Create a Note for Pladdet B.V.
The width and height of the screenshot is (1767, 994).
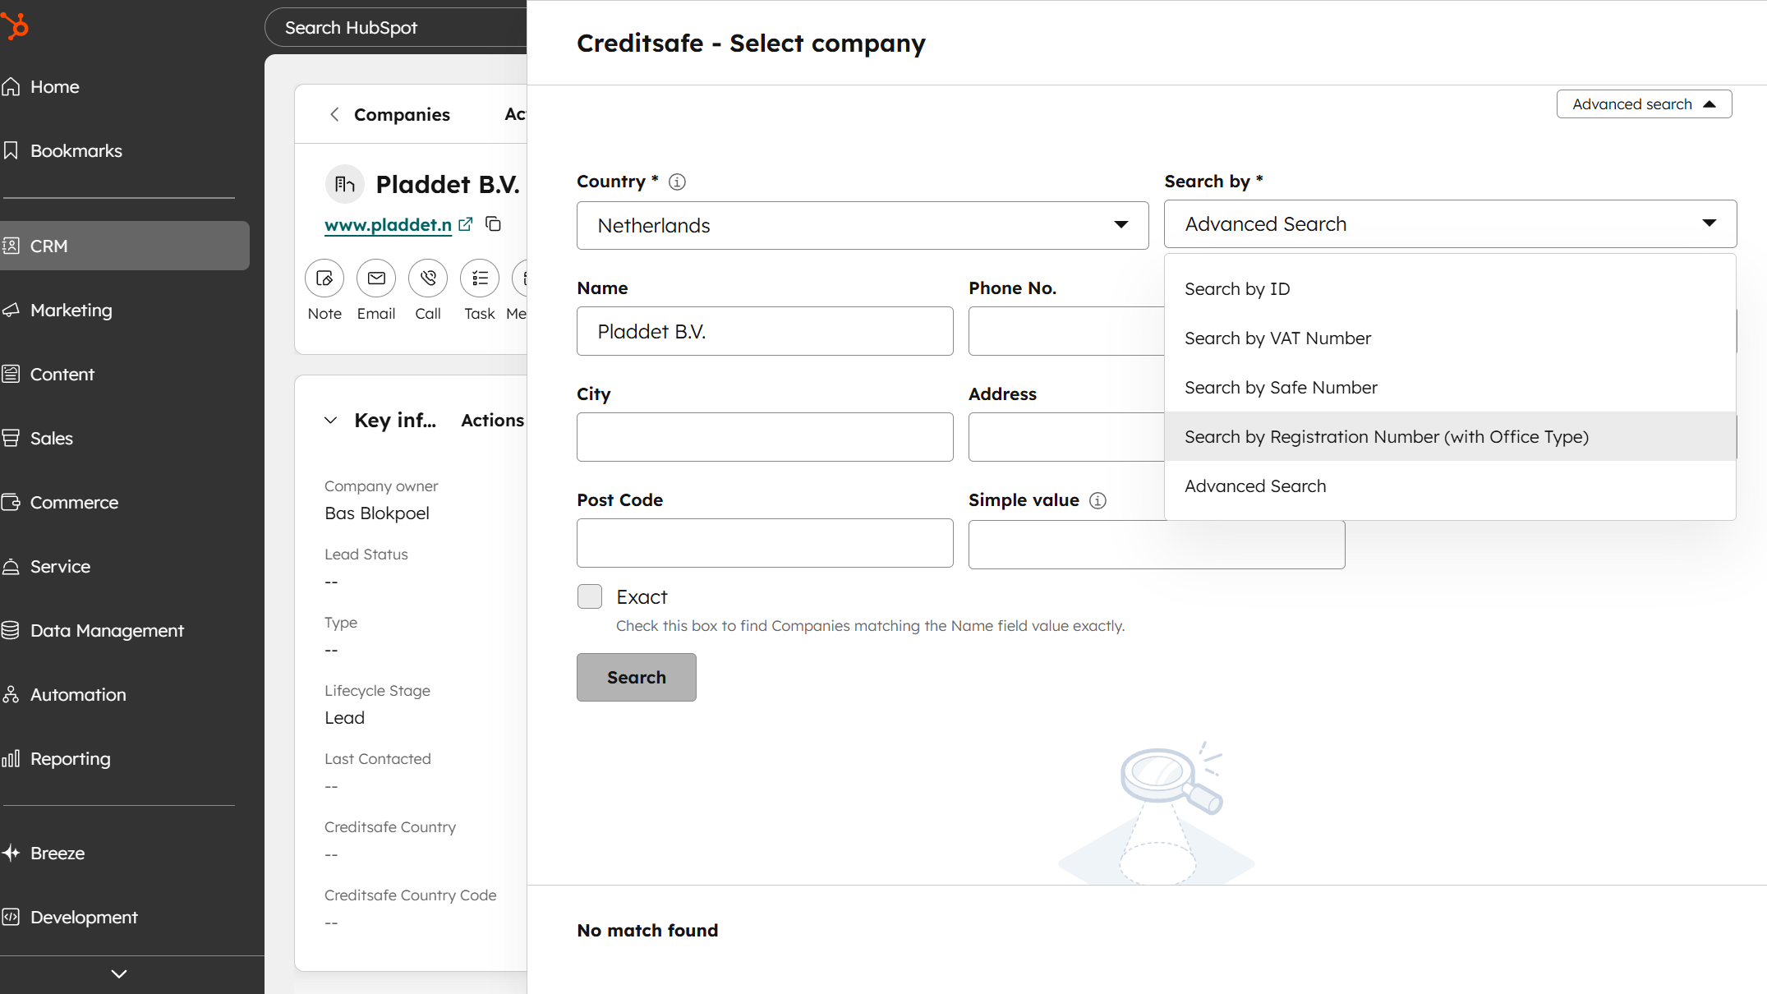(324, 278)
